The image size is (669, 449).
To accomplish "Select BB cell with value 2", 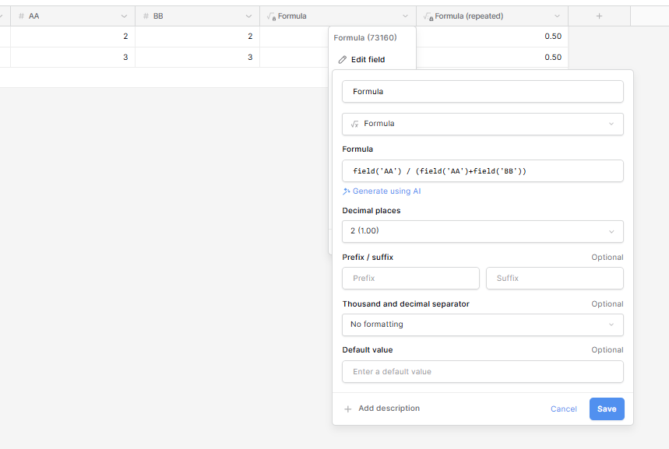I will coord(198,37).
